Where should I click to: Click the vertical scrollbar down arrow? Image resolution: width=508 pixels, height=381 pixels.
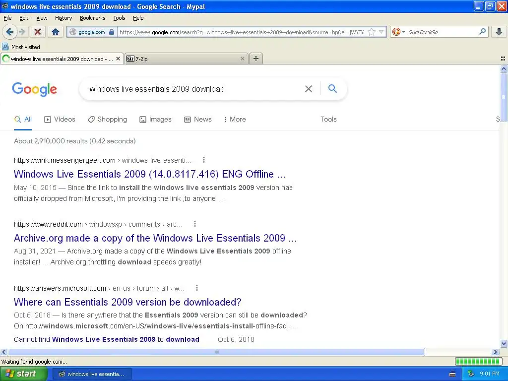click(x=504, y=344)
